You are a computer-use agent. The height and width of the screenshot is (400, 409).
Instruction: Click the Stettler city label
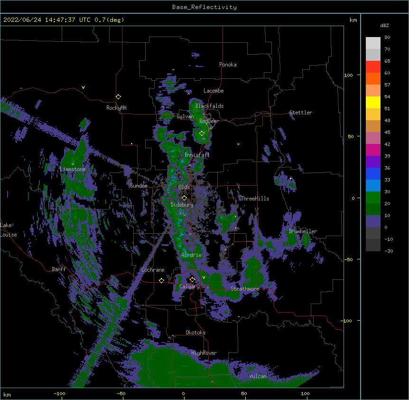coord(300,113)
